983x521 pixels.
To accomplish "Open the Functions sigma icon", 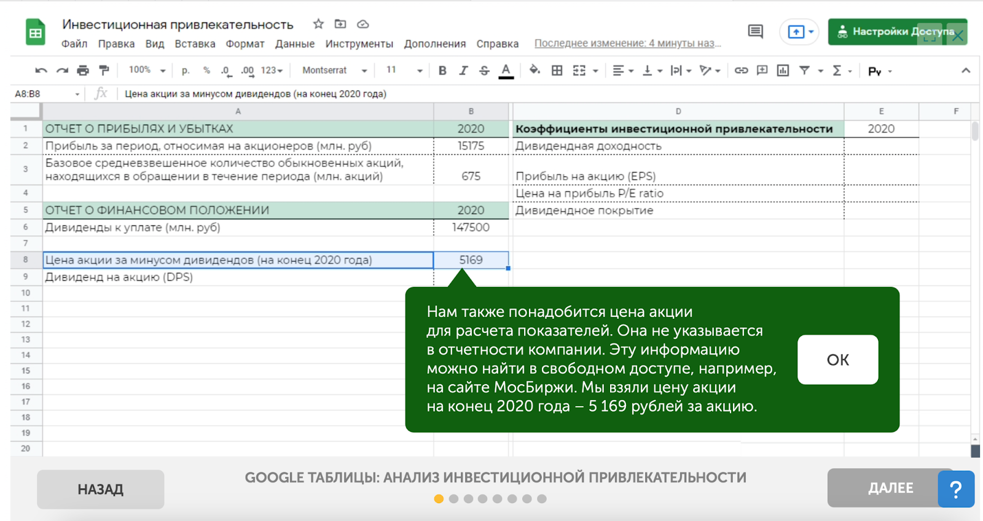I will pos(837,71).
